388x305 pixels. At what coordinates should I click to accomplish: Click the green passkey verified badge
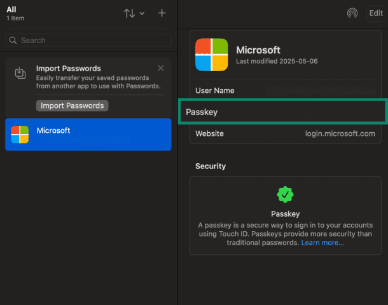point(286,194)
